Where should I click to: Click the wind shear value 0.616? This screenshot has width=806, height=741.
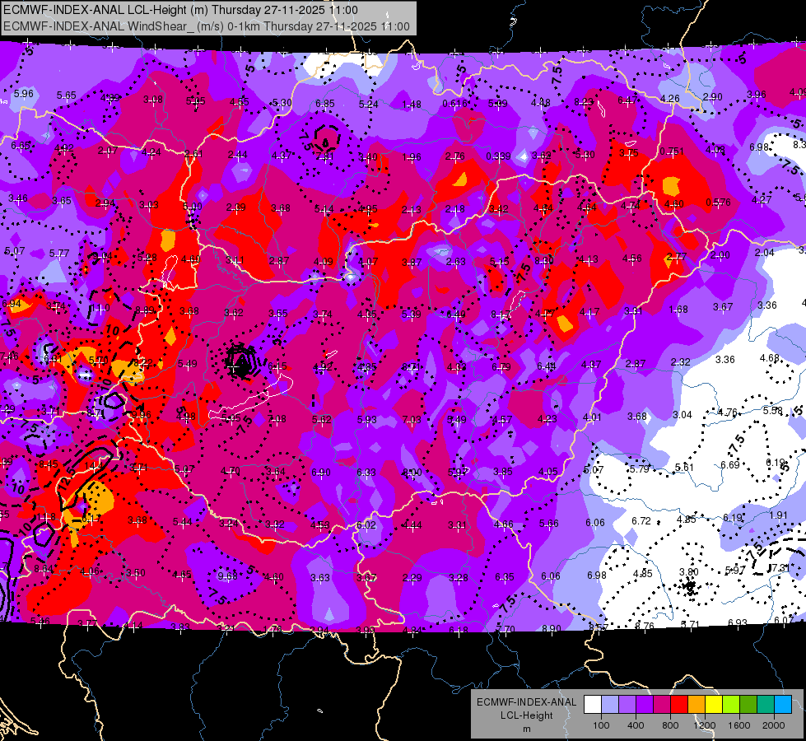(454, 104)
